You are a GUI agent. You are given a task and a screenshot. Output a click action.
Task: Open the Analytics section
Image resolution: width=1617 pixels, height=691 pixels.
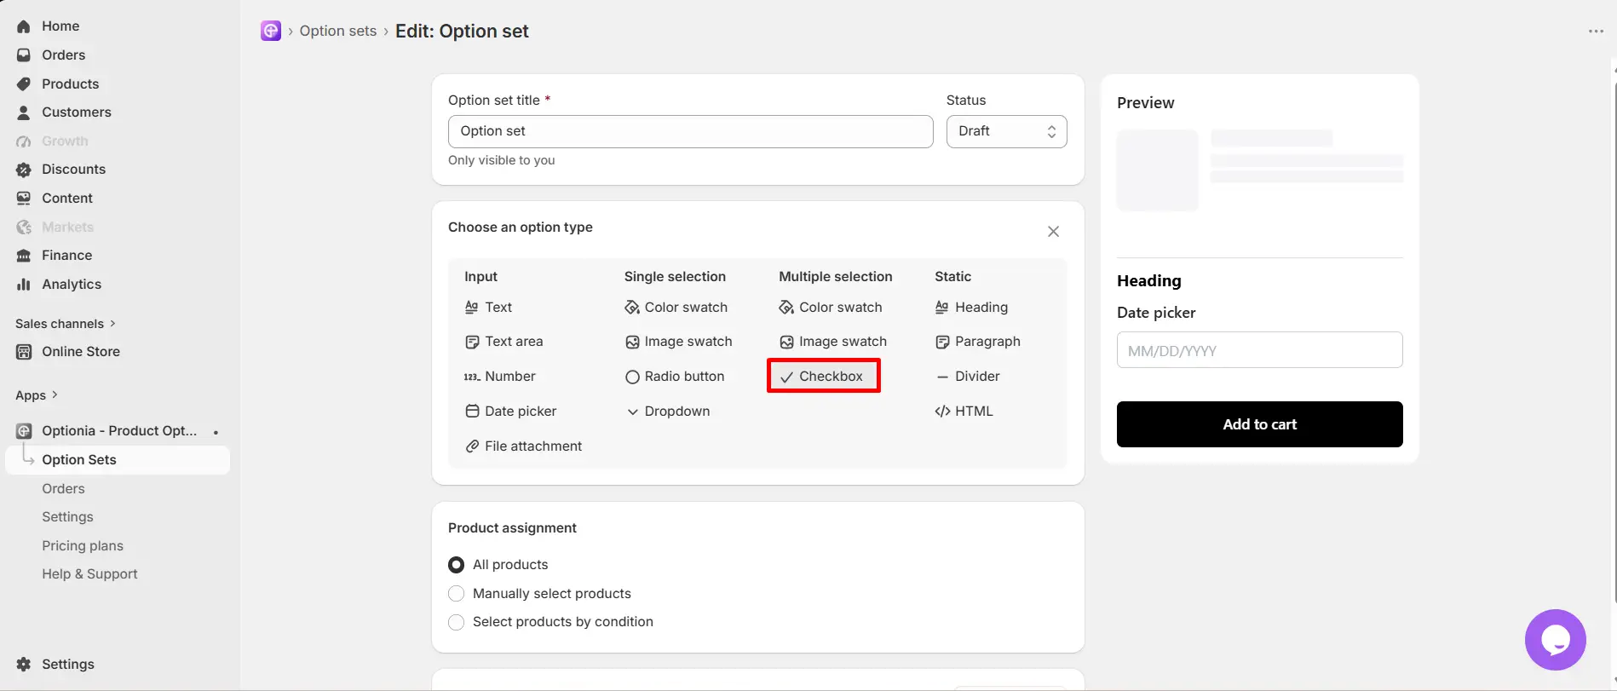[71, 285]
